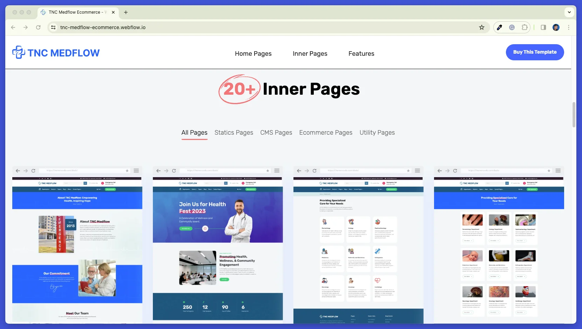The height and width of the screenshot is (329, 582).
Task: Open the Grammarly extension icon
Action: tap(512, 27)
